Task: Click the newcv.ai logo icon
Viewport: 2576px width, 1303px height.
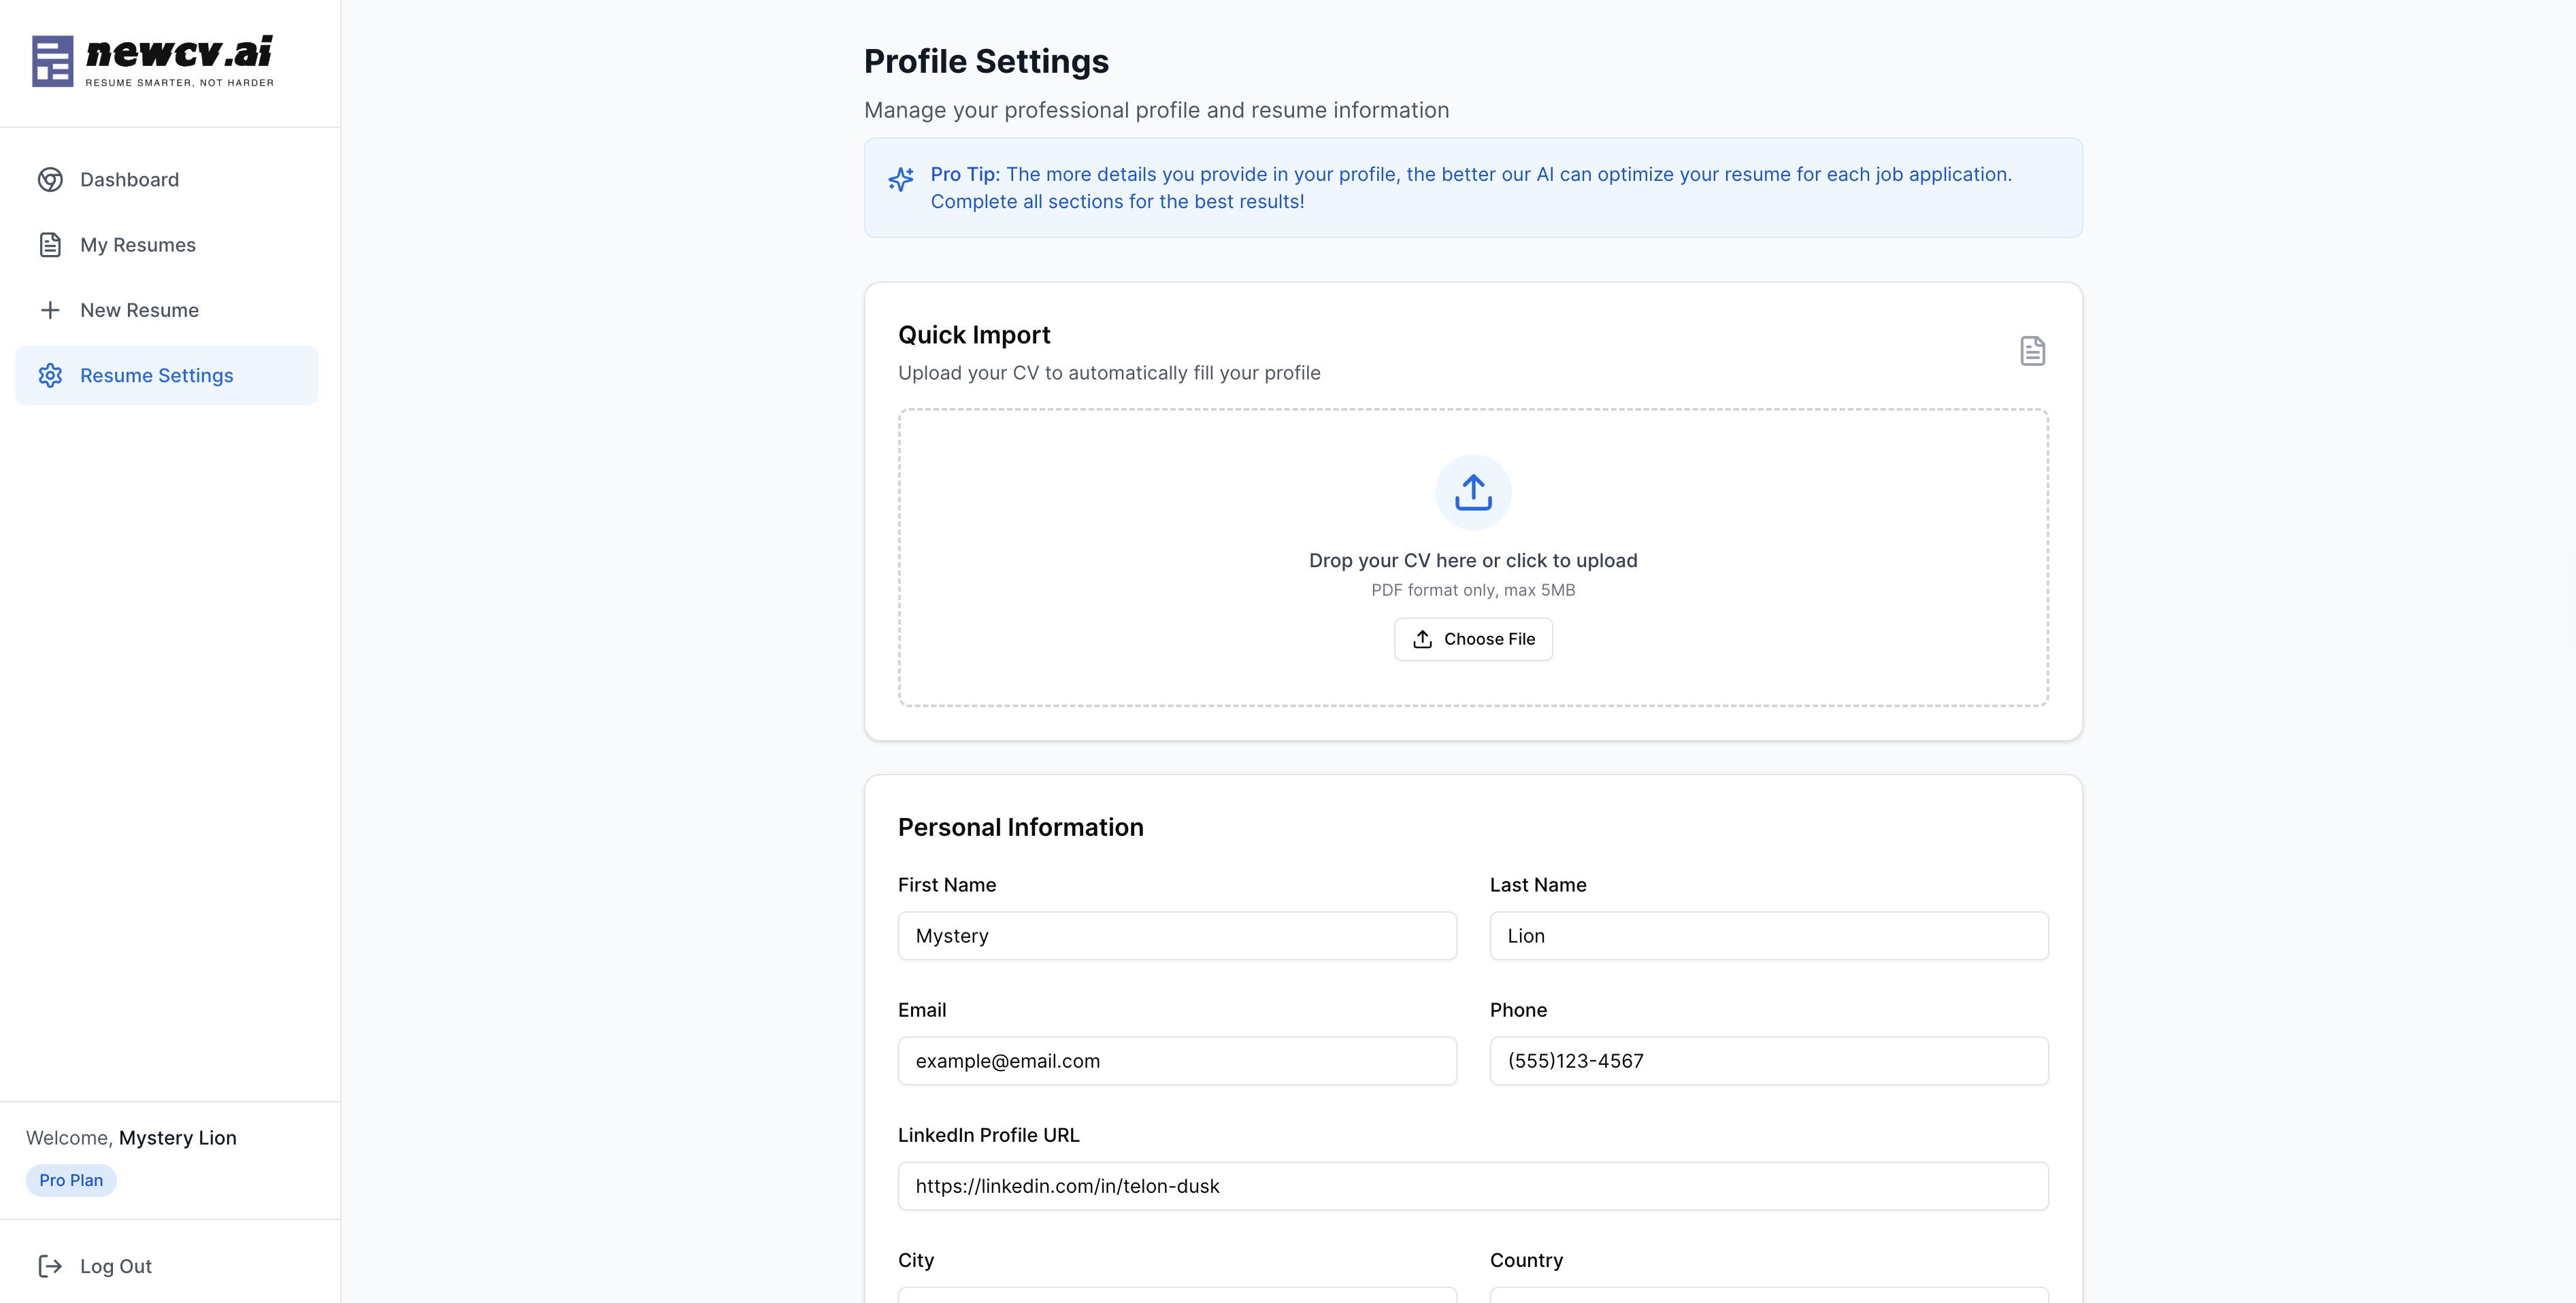Action: 52,61
